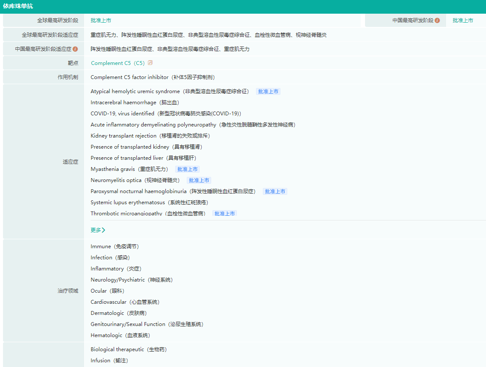Click 批准上市 badge beside Atypical hemolytic uremic syndrome

coord(268,91)
